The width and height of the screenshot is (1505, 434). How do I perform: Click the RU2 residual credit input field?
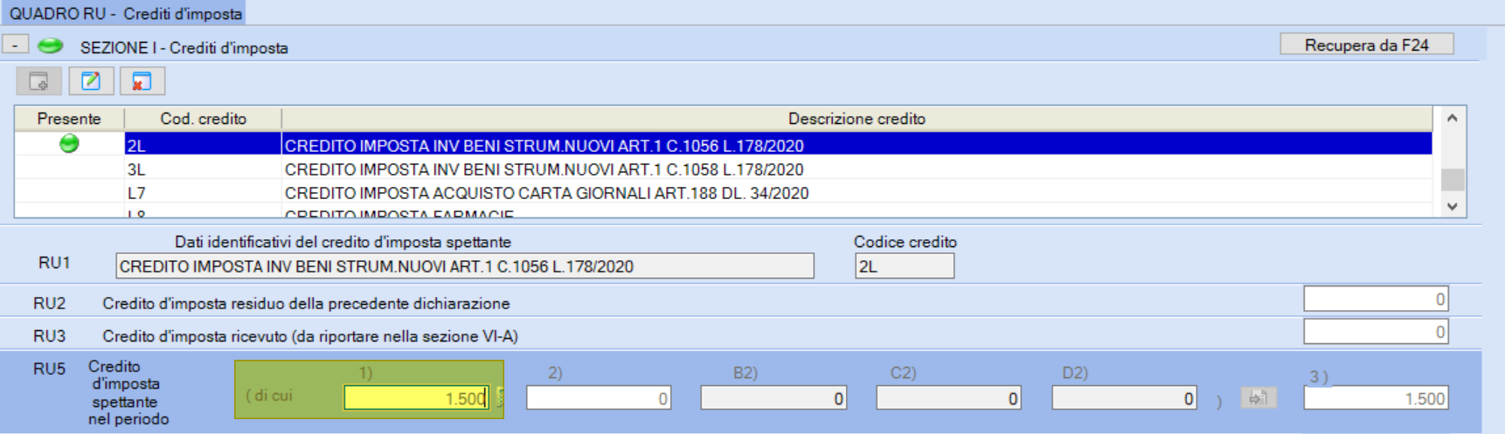[1375, 300]
